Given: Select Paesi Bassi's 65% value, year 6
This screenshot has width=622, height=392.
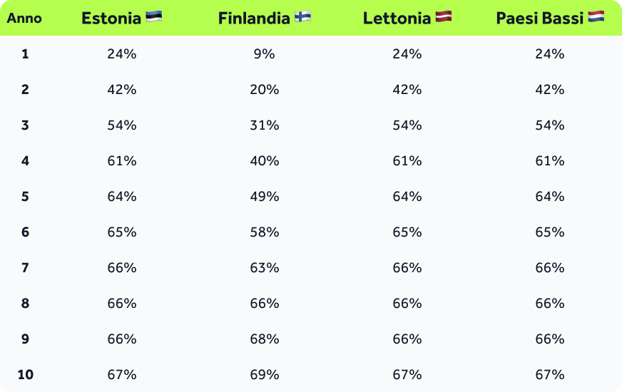Looking at the screenshot, I should pyautogui.click(x=549, y=232).
